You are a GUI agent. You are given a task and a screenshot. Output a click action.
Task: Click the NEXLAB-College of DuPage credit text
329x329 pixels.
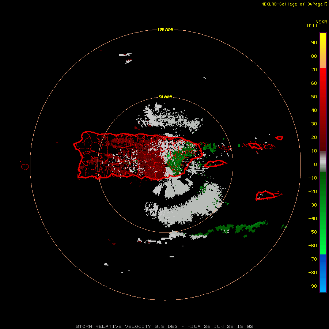294,4
